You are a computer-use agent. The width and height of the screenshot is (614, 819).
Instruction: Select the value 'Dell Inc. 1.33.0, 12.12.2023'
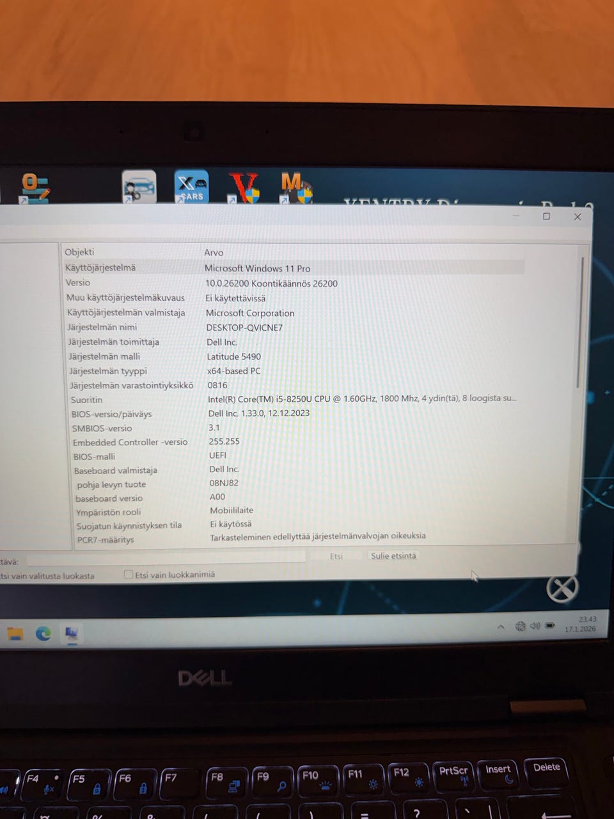258,413
